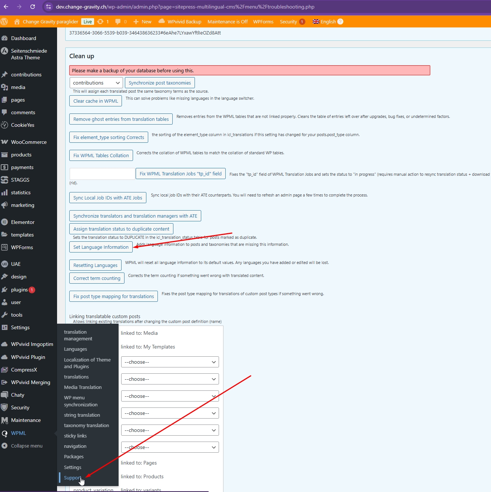Click Fix WPML Tables Collation
This screenshot has width=491, height=492.
pyautogui.click(x=101, y=155)
